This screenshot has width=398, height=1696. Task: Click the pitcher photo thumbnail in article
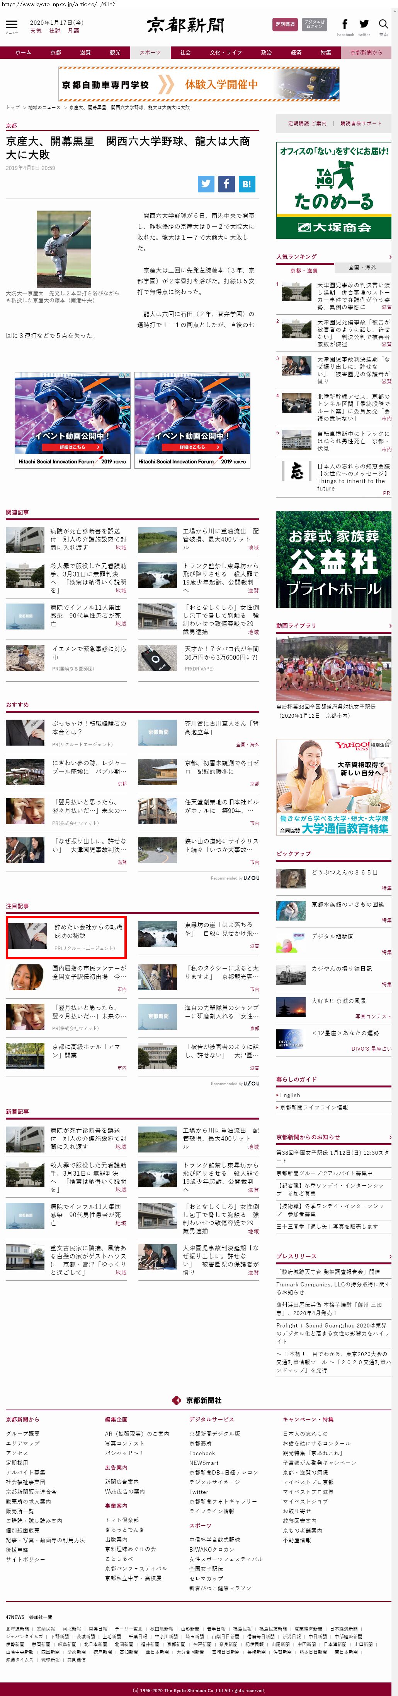point(64,249)
